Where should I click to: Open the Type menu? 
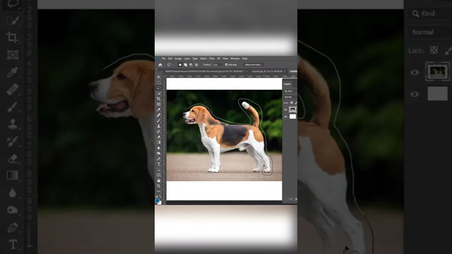point(195,59)
